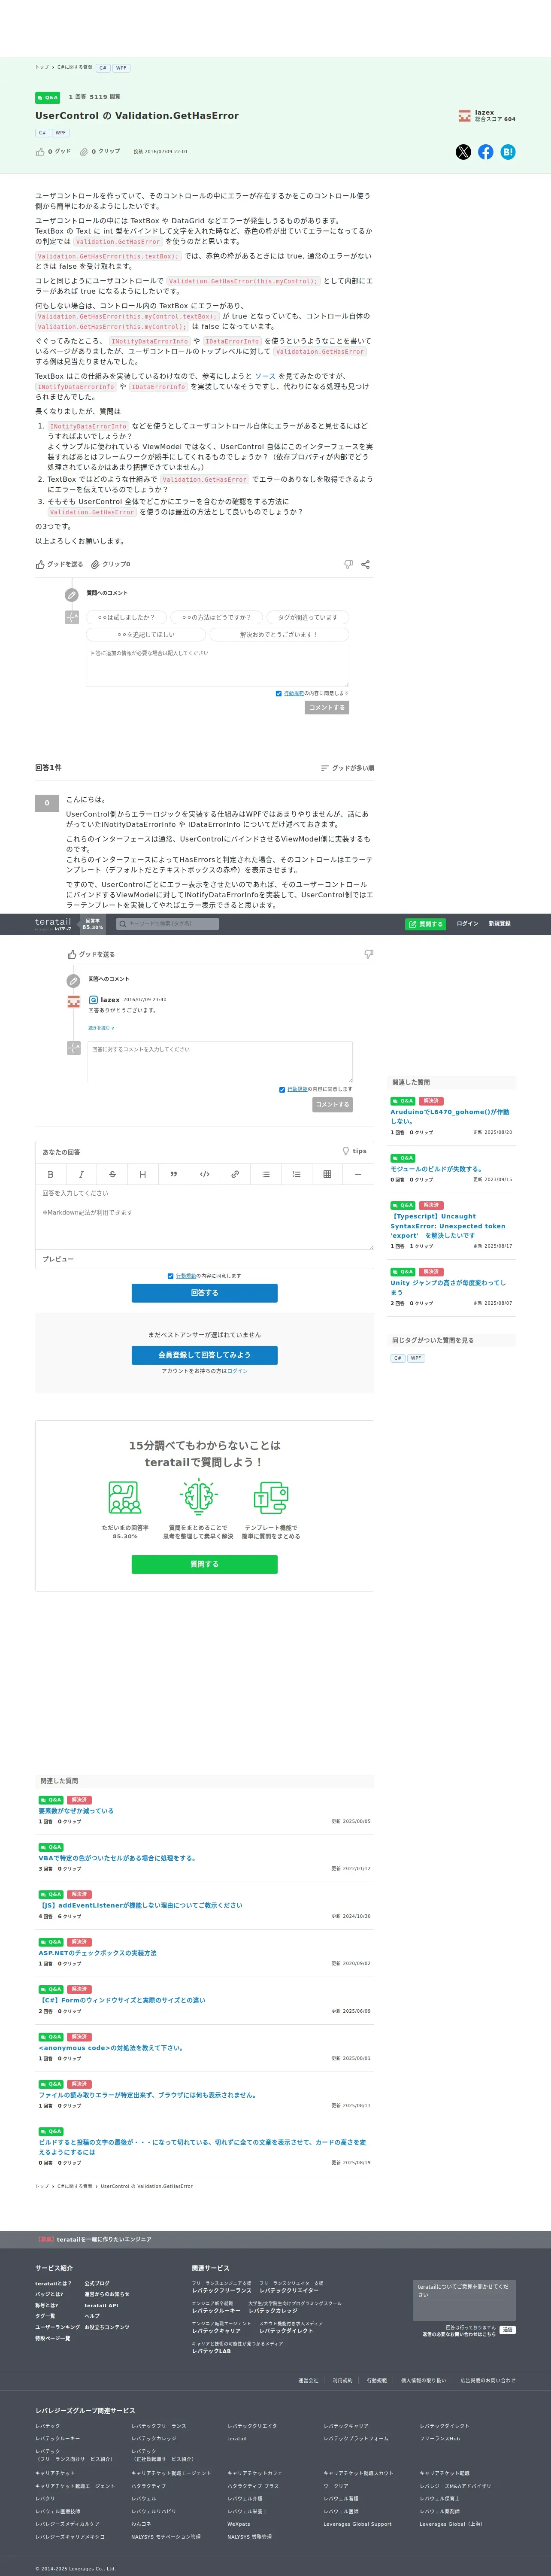Open related question 要素数がなぜか減っている
The height and width of the screenshot is (2576, 551).
pyautogui.click(x=76, y=1811)
